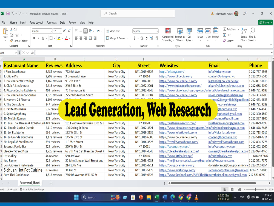Add a new sheet with plus button
The height and width of the screenshot is (206, 274).
[51, 183]
